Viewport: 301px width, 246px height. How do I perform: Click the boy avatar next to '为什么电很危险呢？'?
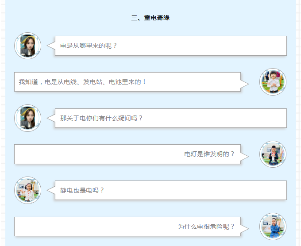click(x=273, y=227)
